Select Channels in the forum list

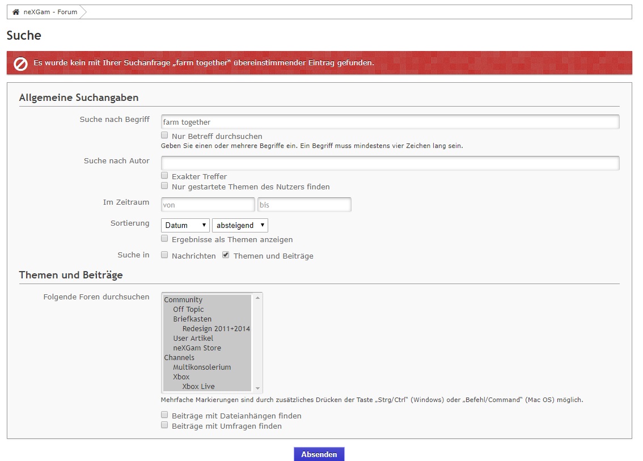207,357
